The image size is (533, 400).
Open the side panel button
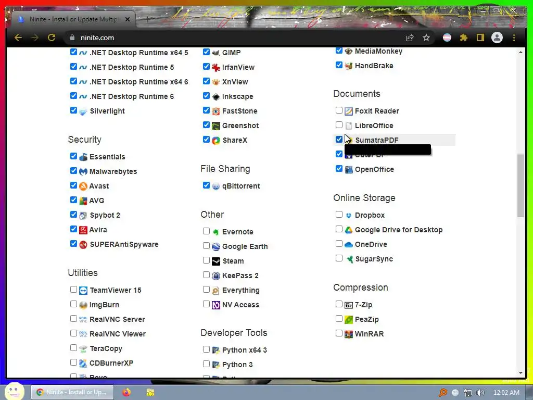480,37
